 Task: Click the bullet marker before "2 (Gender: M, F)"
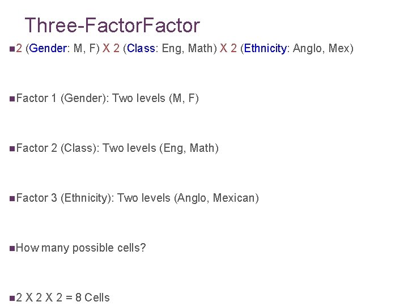point(12,49)
